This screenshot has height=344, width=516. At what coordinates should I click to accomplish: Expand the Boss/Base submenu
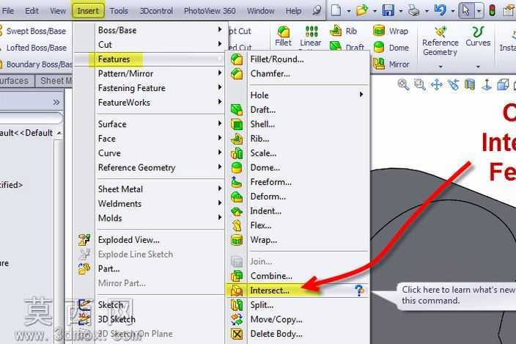pyautogui.click(x=160, y=30)
